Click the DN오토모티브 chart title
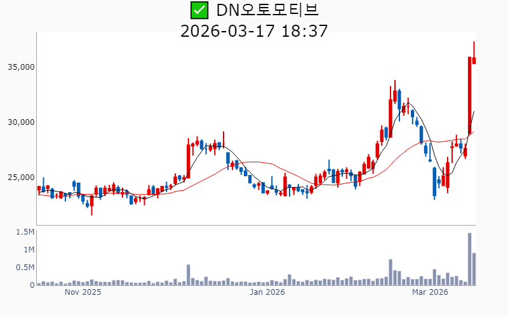The image size is (508, 317). [267, 10]
